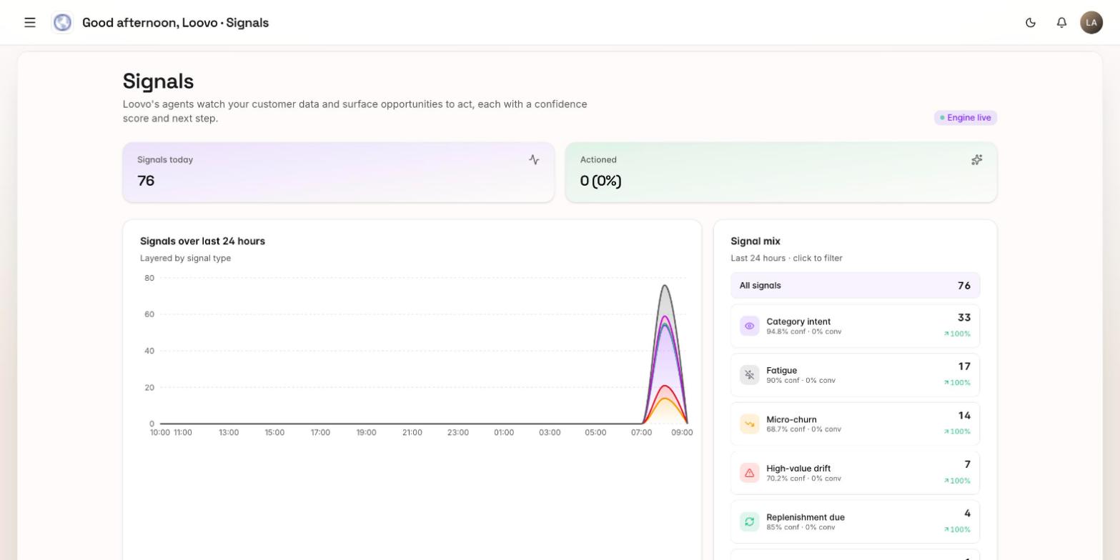
Task: Click the Signals today pulse icon
Action: 534,160
